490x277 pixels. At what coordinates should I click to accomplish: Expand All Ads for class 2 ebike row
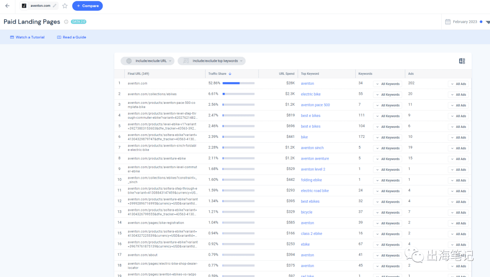(458, 234)
